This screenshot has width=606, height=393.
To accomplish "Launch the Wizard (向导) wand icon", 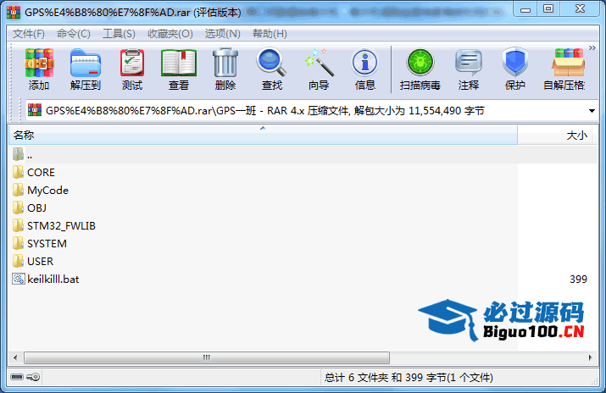I will pos(319,63).
